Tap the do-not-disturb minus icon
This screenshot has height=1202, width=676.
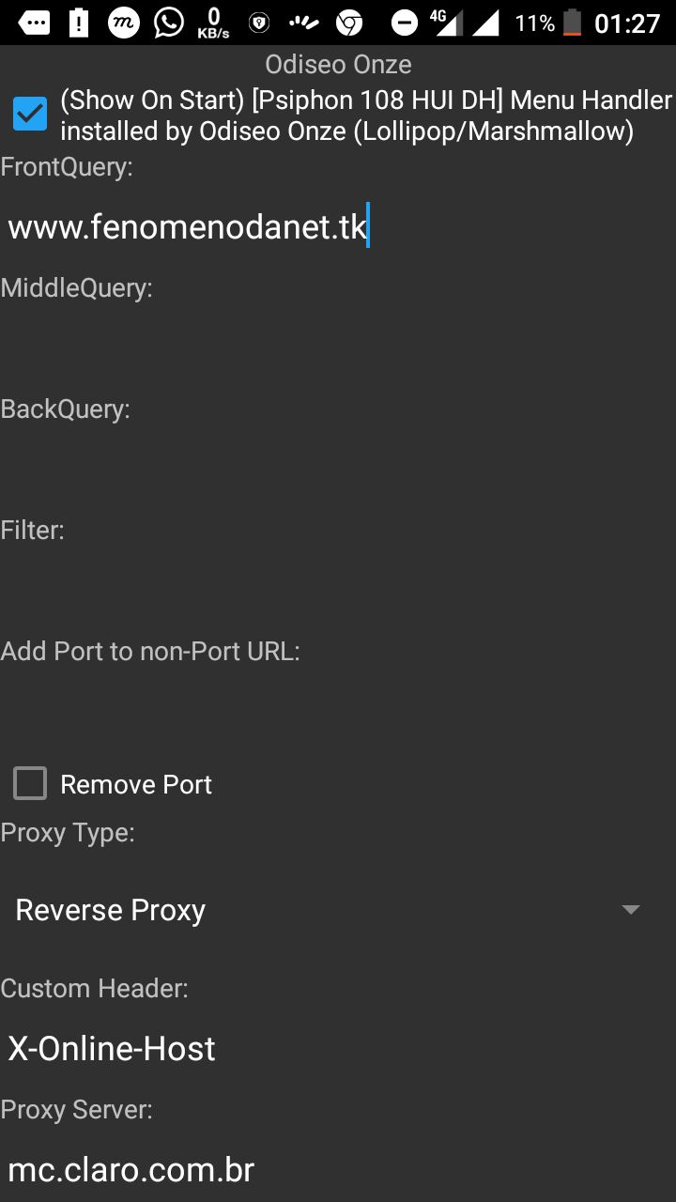click(405, 23)
